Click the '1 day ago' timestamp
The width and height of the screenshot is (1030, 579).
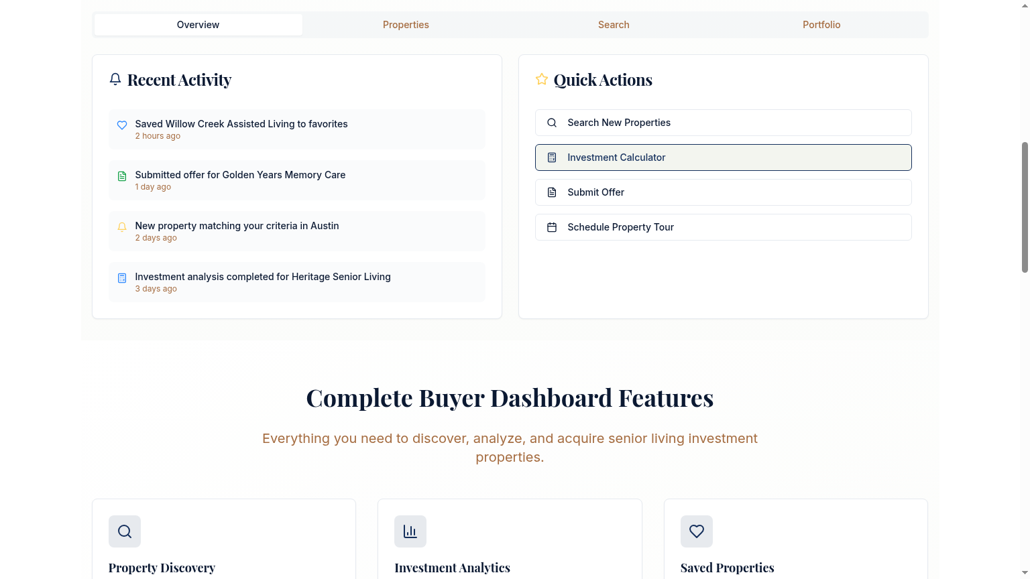pos(153,187)
